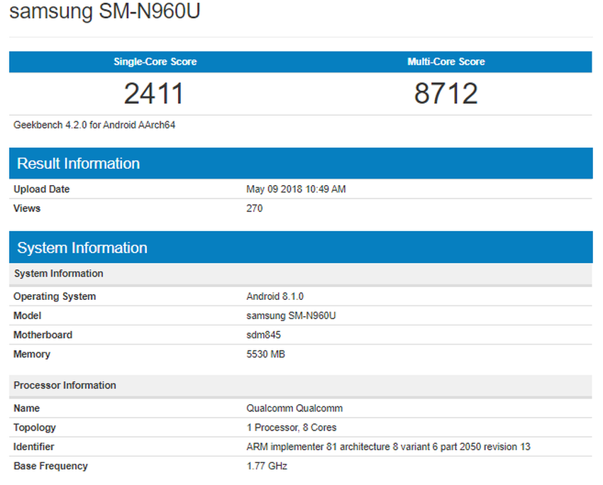This screenshot has width=603, height=485.
Task: Click the System Information section header
Action: [x=82, y=247]
